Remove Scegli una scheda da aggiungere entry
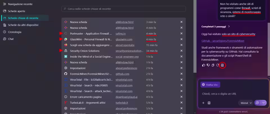 tap(181, 45)
